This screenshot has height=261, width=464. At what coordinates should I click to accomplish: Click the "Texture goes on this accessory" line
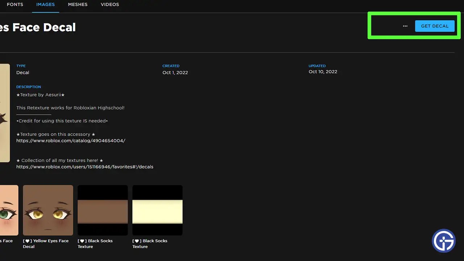pyautogui.click(x=56, y=134)
